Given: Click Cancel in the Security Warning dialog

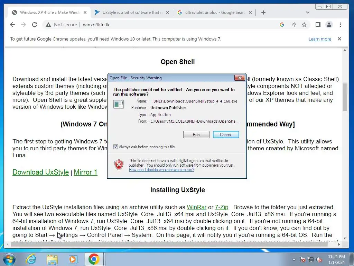Looking at the screenshot, I should point(226,135).
